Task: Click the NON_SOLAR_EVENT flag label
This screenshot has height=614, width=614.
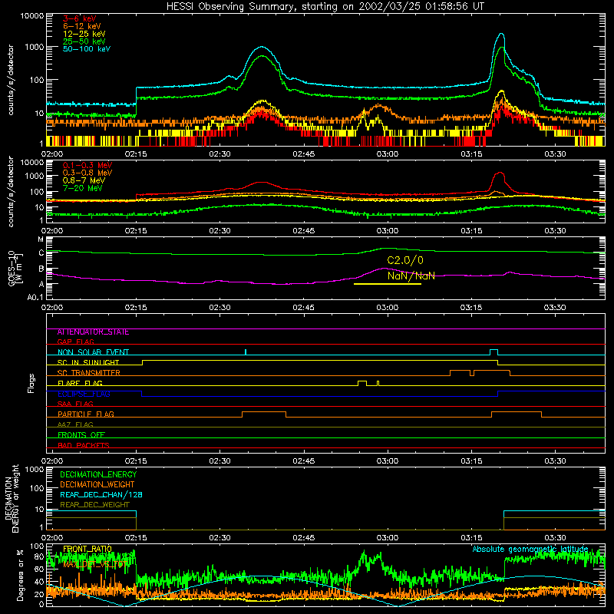Action: (x=93, y=352)
